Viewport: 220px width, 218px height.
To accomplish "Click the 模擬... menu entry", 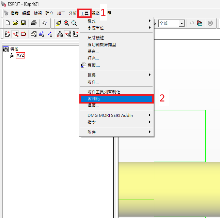I will coord(93,65).
